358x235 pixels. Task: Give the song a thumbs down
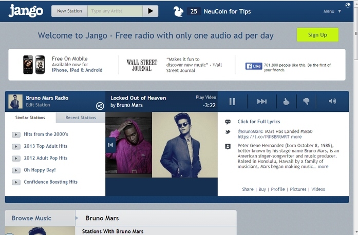[306, 101]
